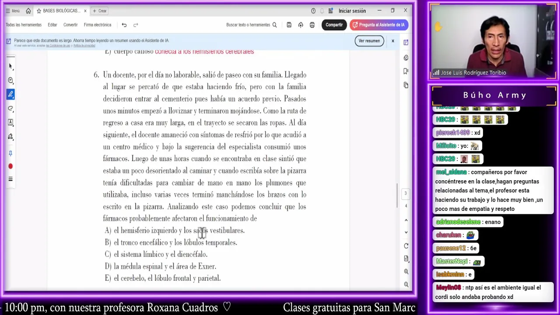Click Pregunta al Asistente de IA
The height and width of the screenshot is (315, 560).
coord(379,25)
